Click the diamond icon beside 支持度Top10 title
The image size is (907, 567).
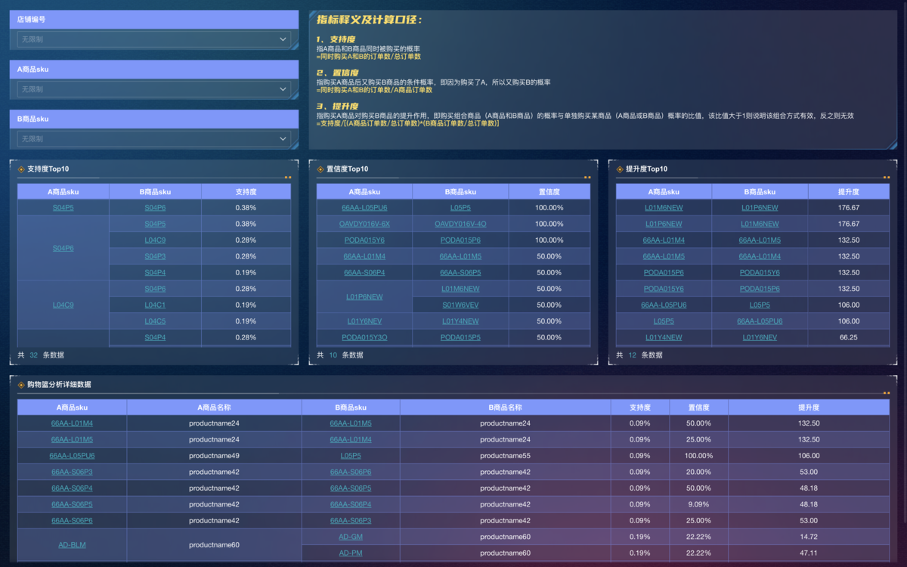21,169
